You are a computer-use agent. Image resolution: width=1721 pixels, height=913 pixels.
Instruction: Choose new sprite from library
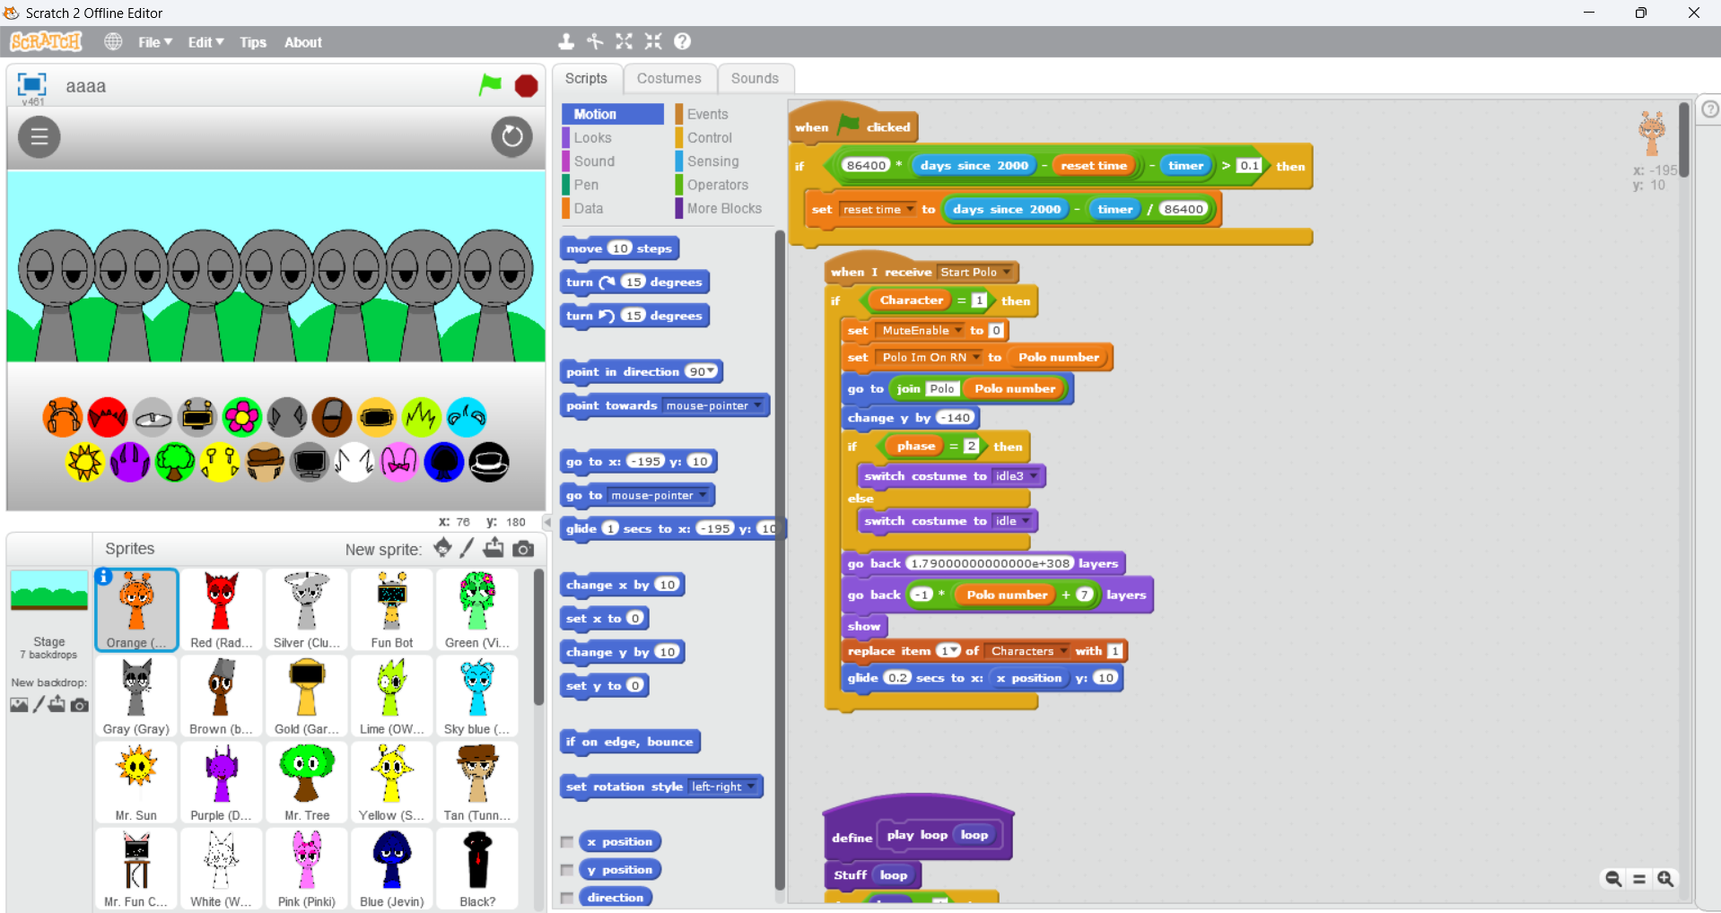tap(442, 548)
